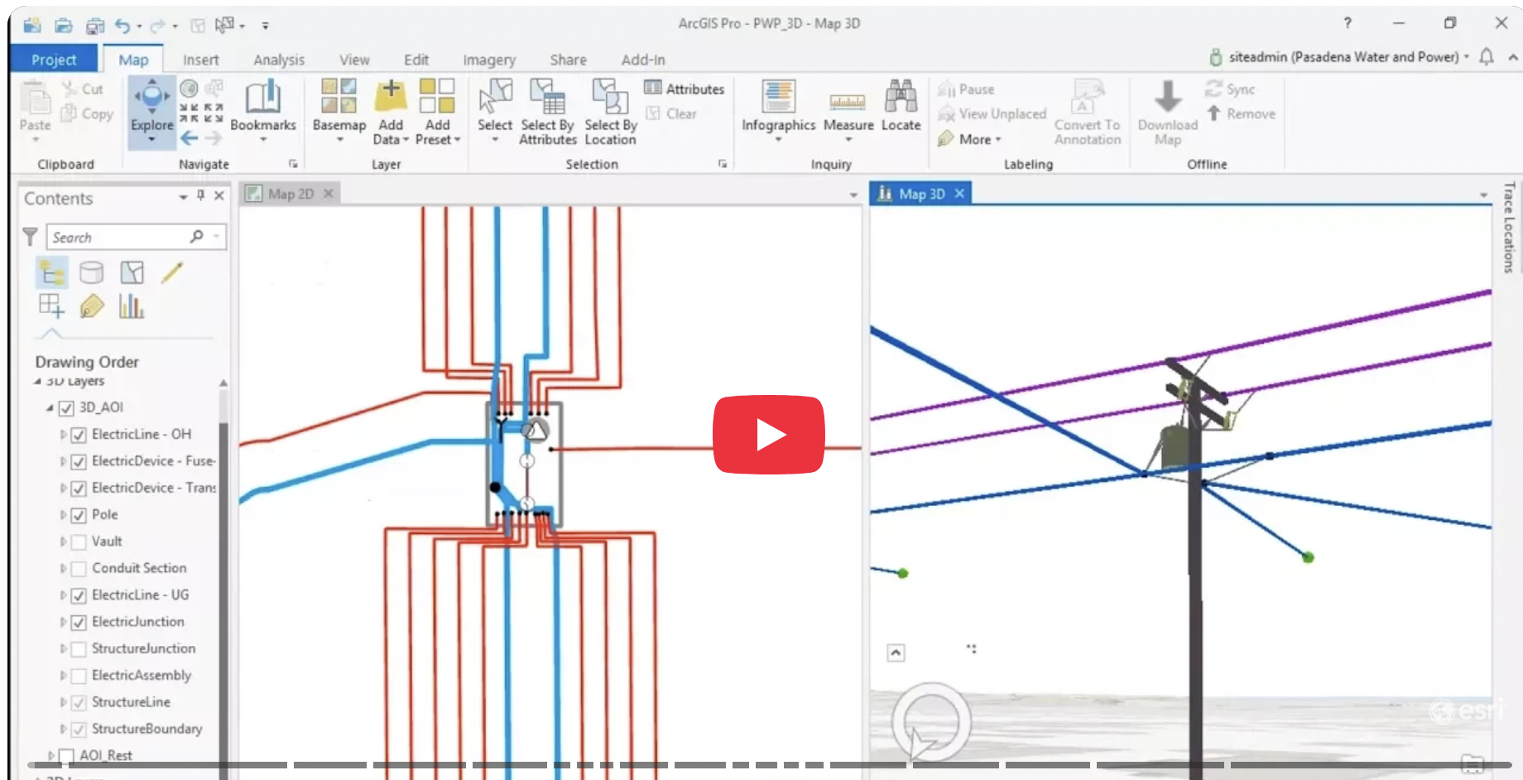Open the notifications bell icon
The image size is (1523, 780).
pos(1487,57)
